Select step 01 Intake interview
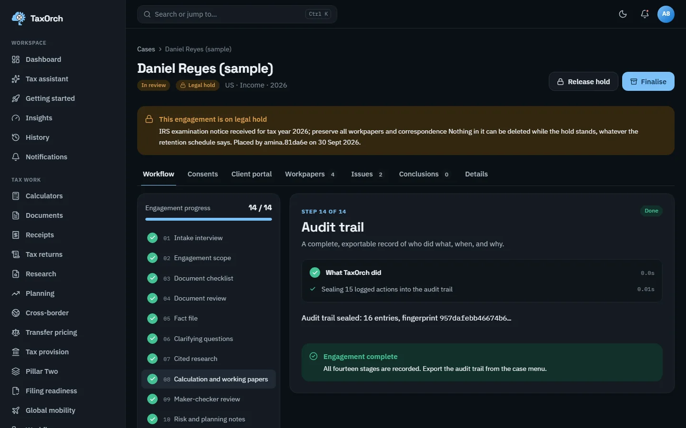This screenshot has width=686, height=428. click(x=209, y=238)
